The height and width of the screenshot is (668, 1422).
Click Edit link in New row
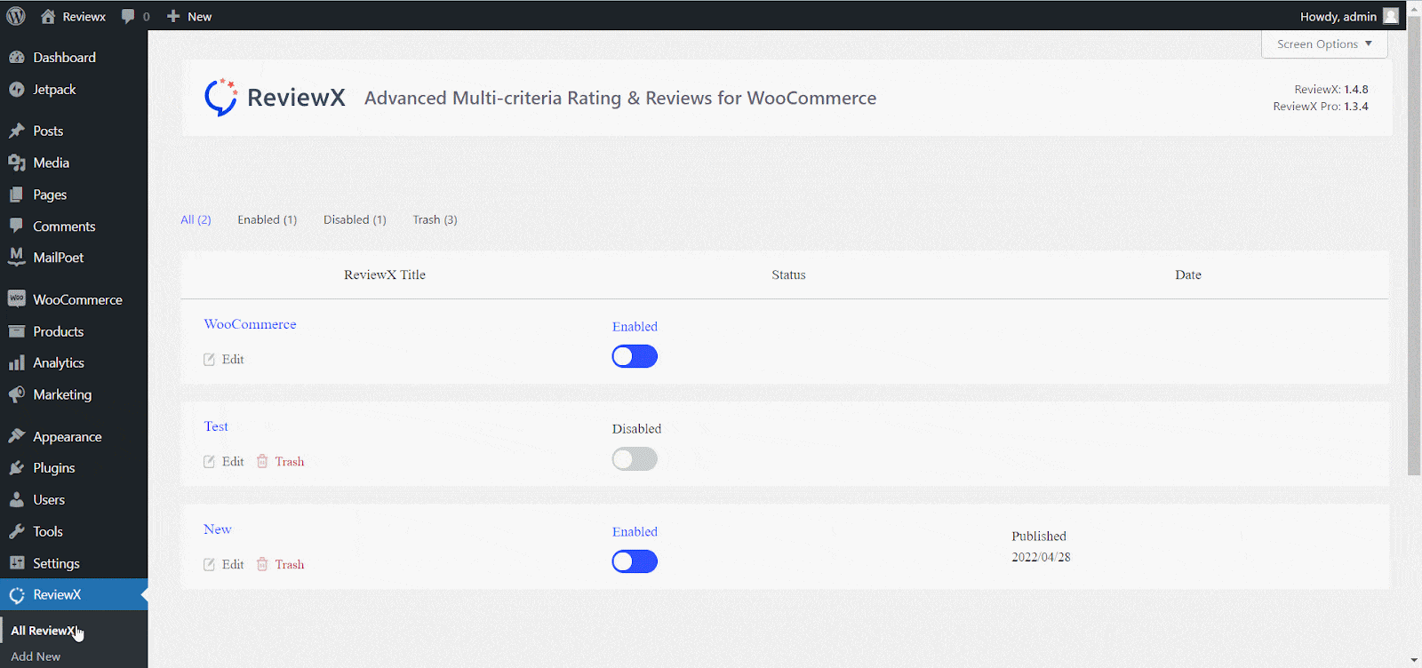(233, 565)
